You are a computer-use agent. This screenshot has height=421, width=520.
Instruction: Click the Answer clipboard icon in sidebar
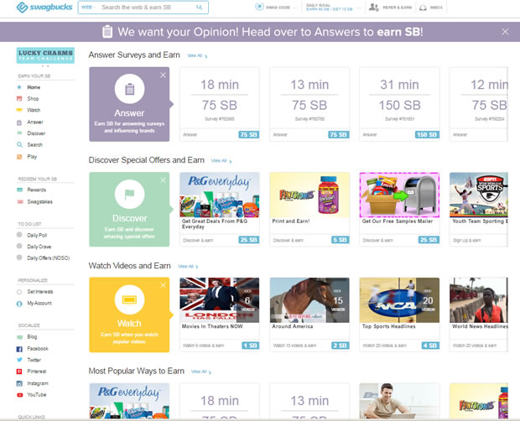(19, 122)
